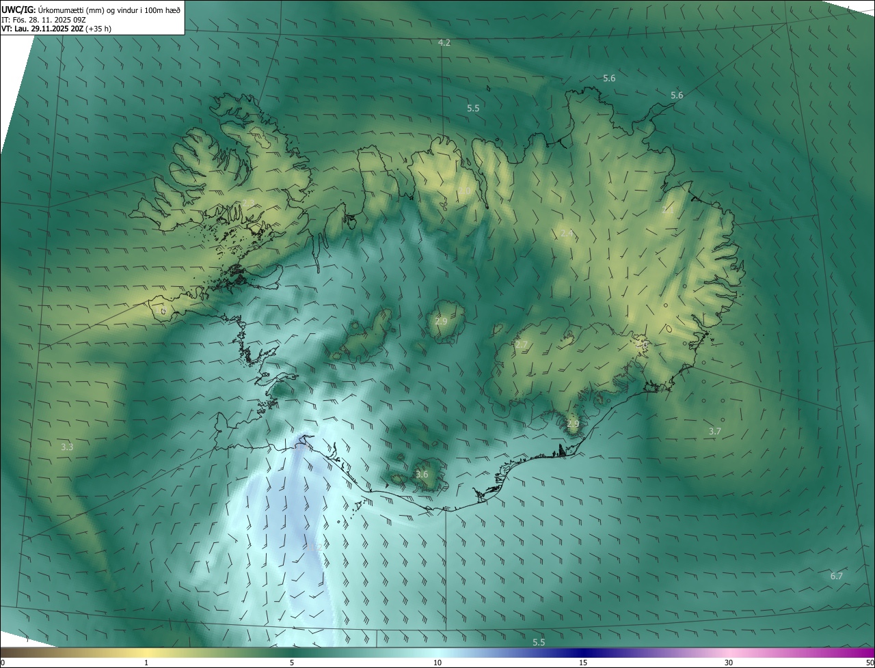This screenshot has width=875, height=668.
Task: Click the 1 tick label on the color scale
Action: 146,663
